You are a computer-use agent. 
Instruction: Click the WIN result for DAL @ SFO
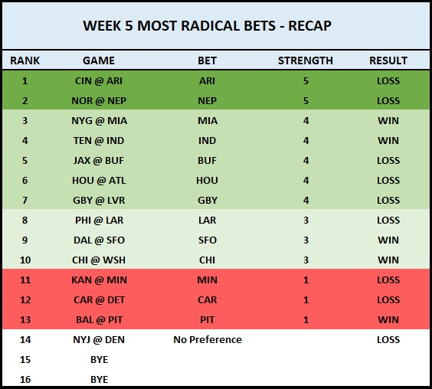pos(388,240)
